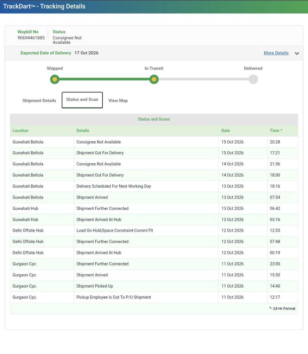Click the Shipment Arrived entry at 07:54

[x=92, y=197]
